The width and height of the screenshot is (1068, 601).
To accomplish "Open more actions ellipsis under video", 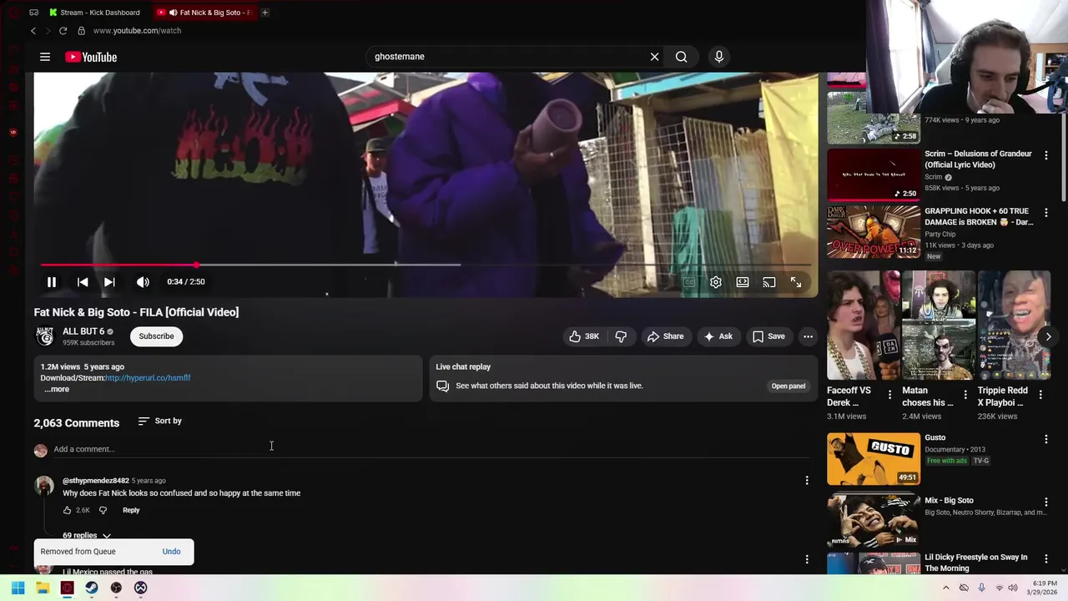I will click(808, 336).
